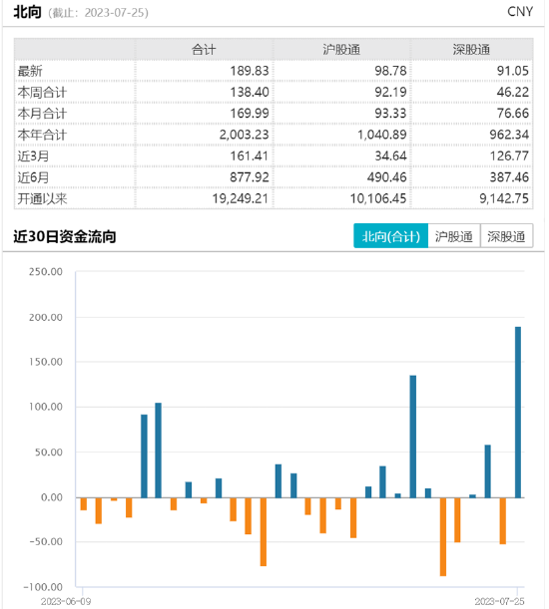The height and width of the screenshot is (609, 549).
Task: Click the value 9,142.75
Action: pos(504,198)
